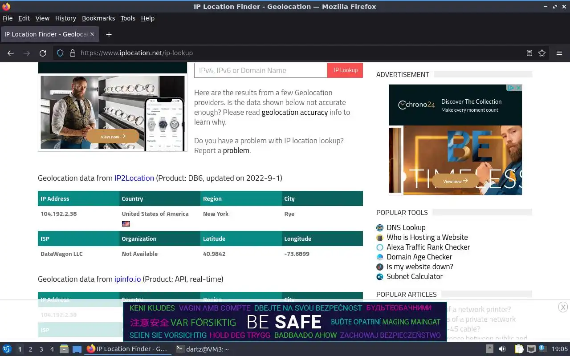Close the bottom BE SAFE banner ad

563,307
